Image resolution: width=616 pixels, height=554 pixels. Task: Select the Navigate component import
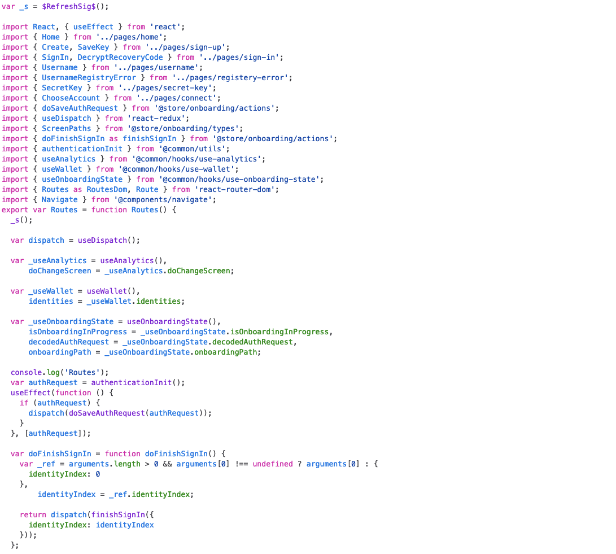pyautogui.click(x=59, y=199)
